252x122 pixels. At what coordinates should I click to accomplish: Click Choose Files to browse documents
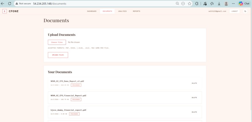(x=57, y=42)
